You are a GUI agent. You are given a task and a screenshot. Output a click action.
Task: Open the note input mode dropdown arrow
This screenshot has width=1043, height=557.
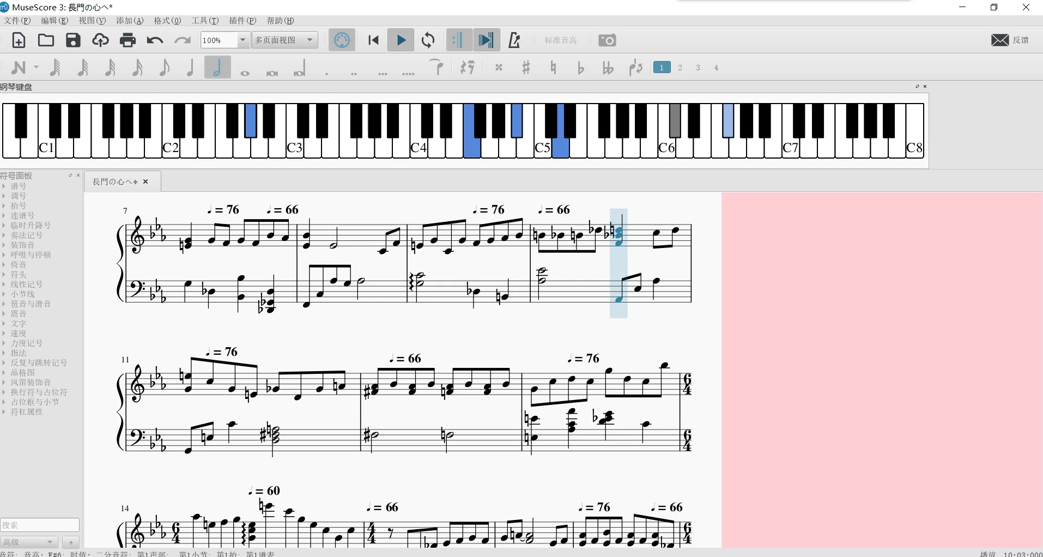pyautogui.click(x=36, y=68)
